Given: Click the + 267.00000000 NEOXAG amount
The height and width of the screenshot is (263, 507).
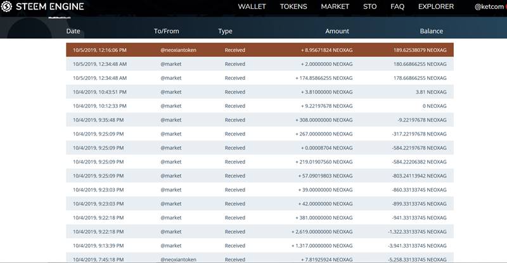Looking at the screenshot, I should [x=324, y=134].
